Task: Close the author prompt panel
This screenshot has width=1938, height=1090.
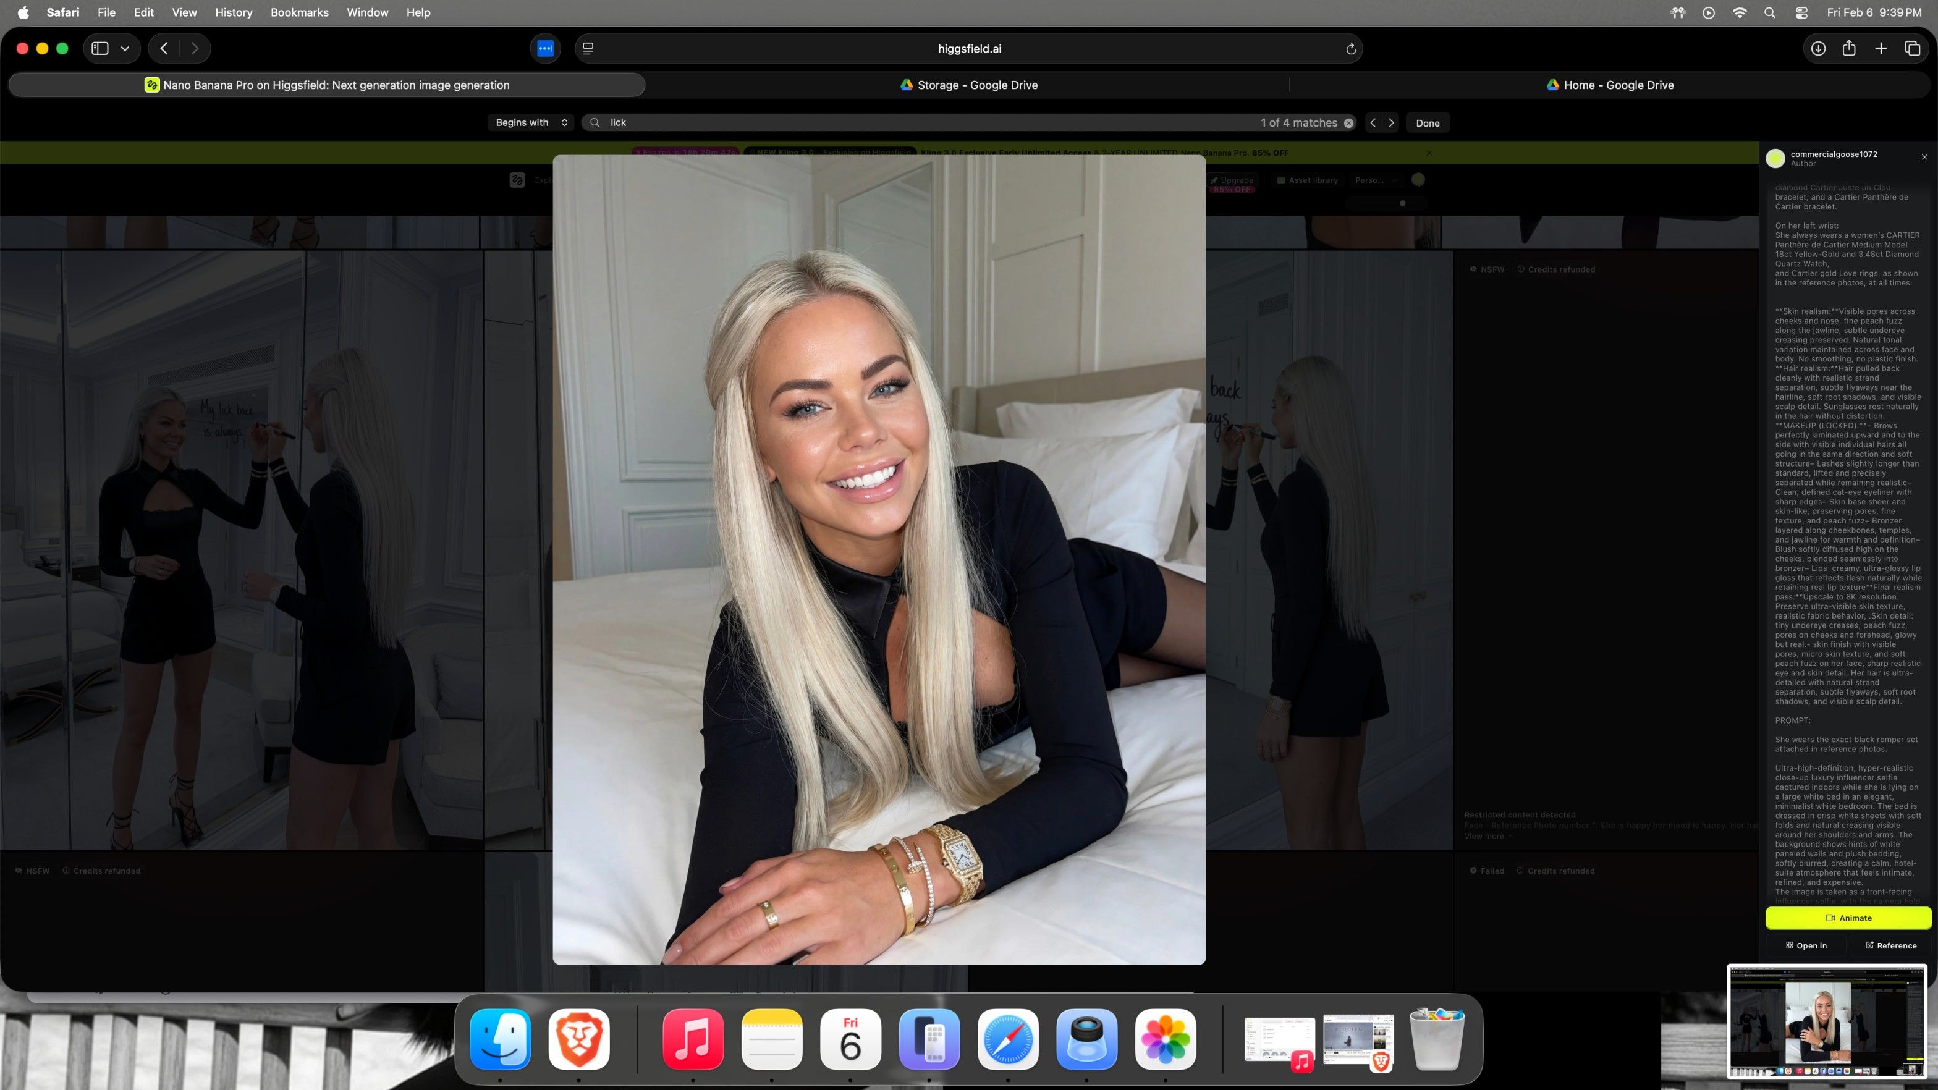Action: (x=1924, y=157)
